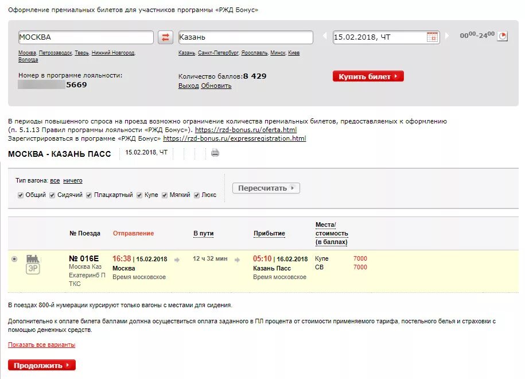Image resolution: width=525 pixels, height=379 pixels.
Task: Toggle the Сидячий wagon type checkbox
Action: point(52,195)
